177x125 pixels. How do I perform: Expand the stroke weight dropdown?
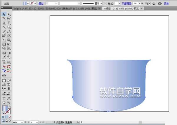click(56, 4)
